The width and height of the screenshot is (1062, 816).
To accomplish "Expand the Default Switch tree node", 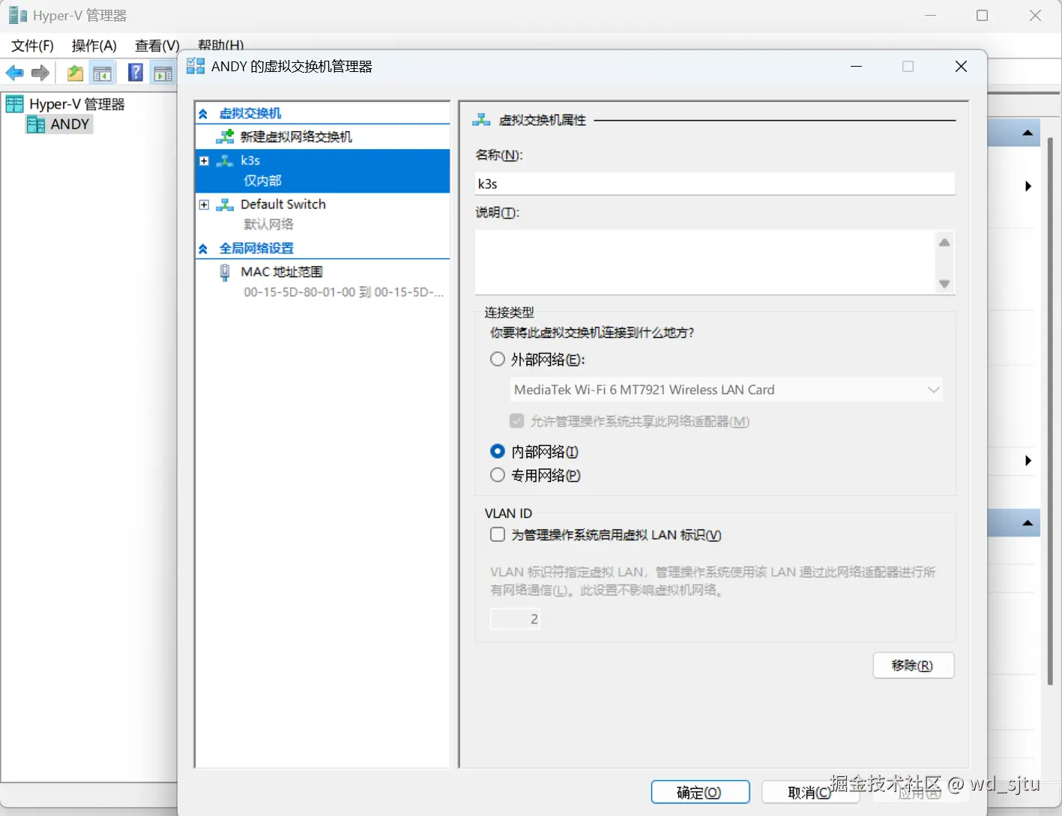I will pos(204,205).
